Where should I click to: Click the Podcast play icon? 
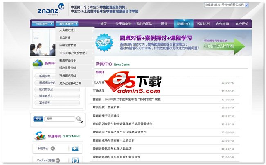click(75, 160)
